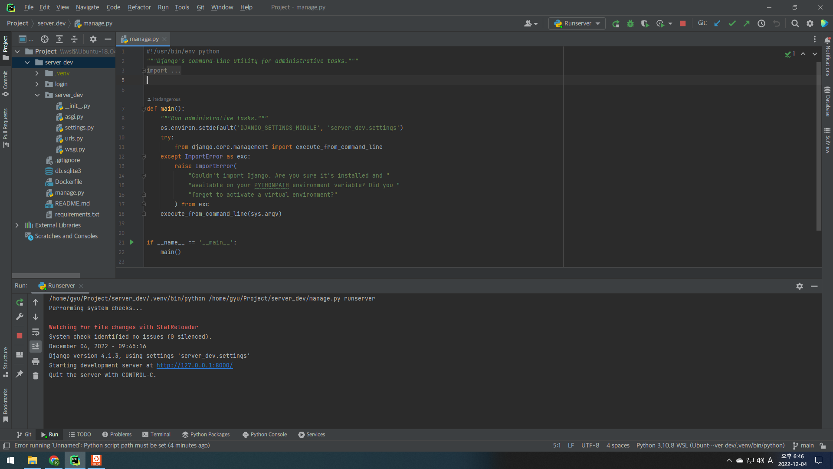
Task: Click the Git commit checkmark icon
Action: point(732,23)
